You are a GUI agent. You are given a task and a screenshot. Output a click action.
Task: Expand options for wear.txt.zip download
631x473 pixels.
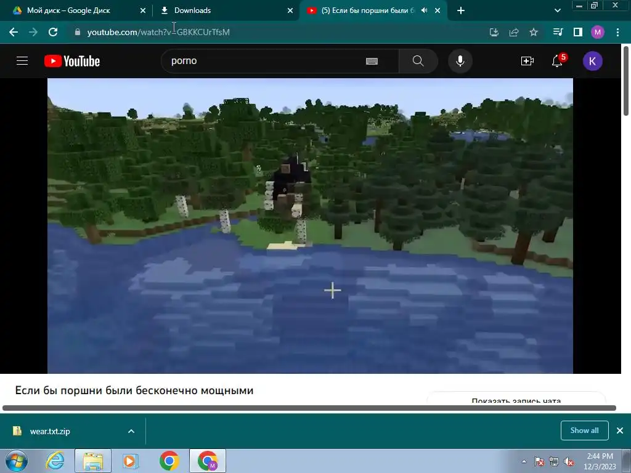click(131, 431)
